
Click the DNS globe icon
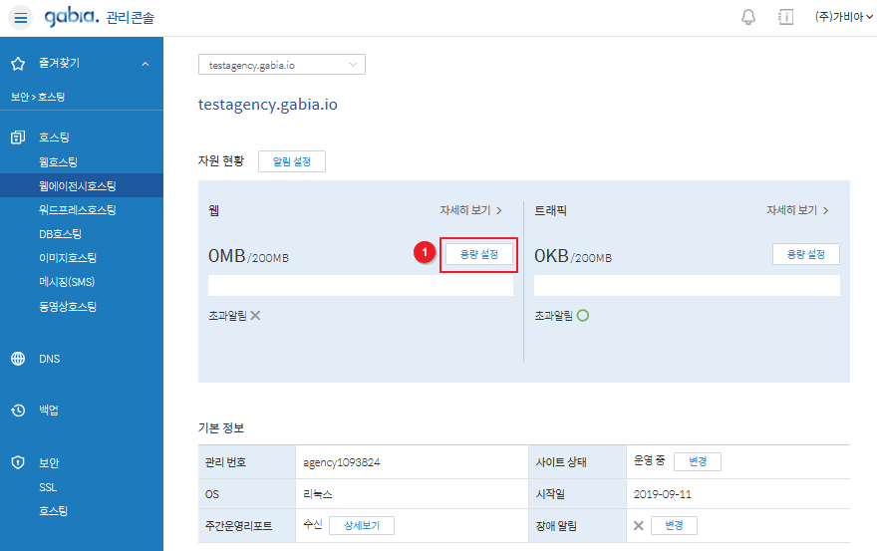tap(18, 359)
